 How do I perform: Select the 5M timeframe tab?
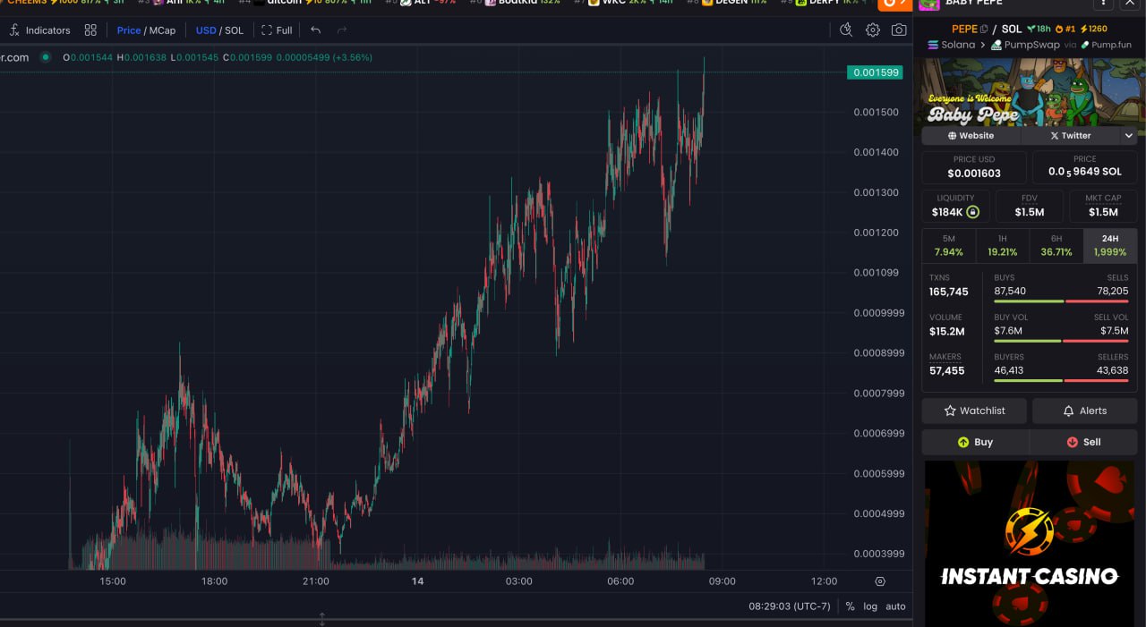(x=949, y=246)
